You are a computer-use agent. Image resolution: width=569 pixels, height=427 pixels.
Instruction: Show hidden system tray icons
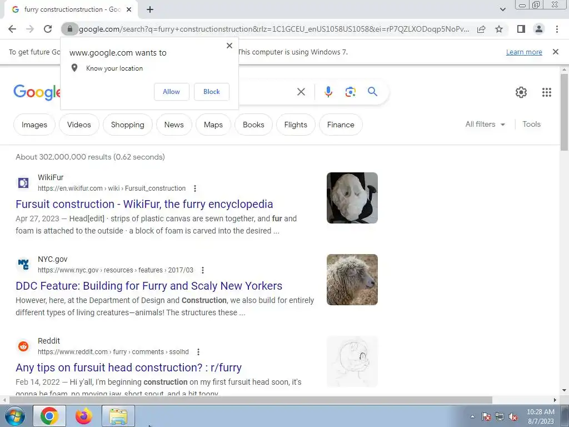point(472,416)
